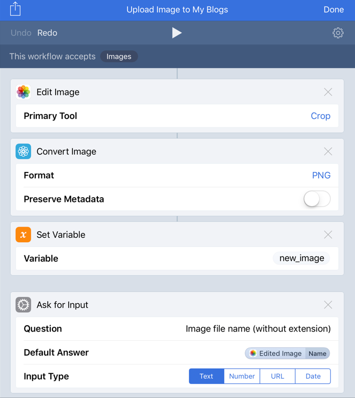Image resolution: width=355 pixels, height=398 pixels.
Task: Remove the Ask for Input action
Action: pos(328,305)
